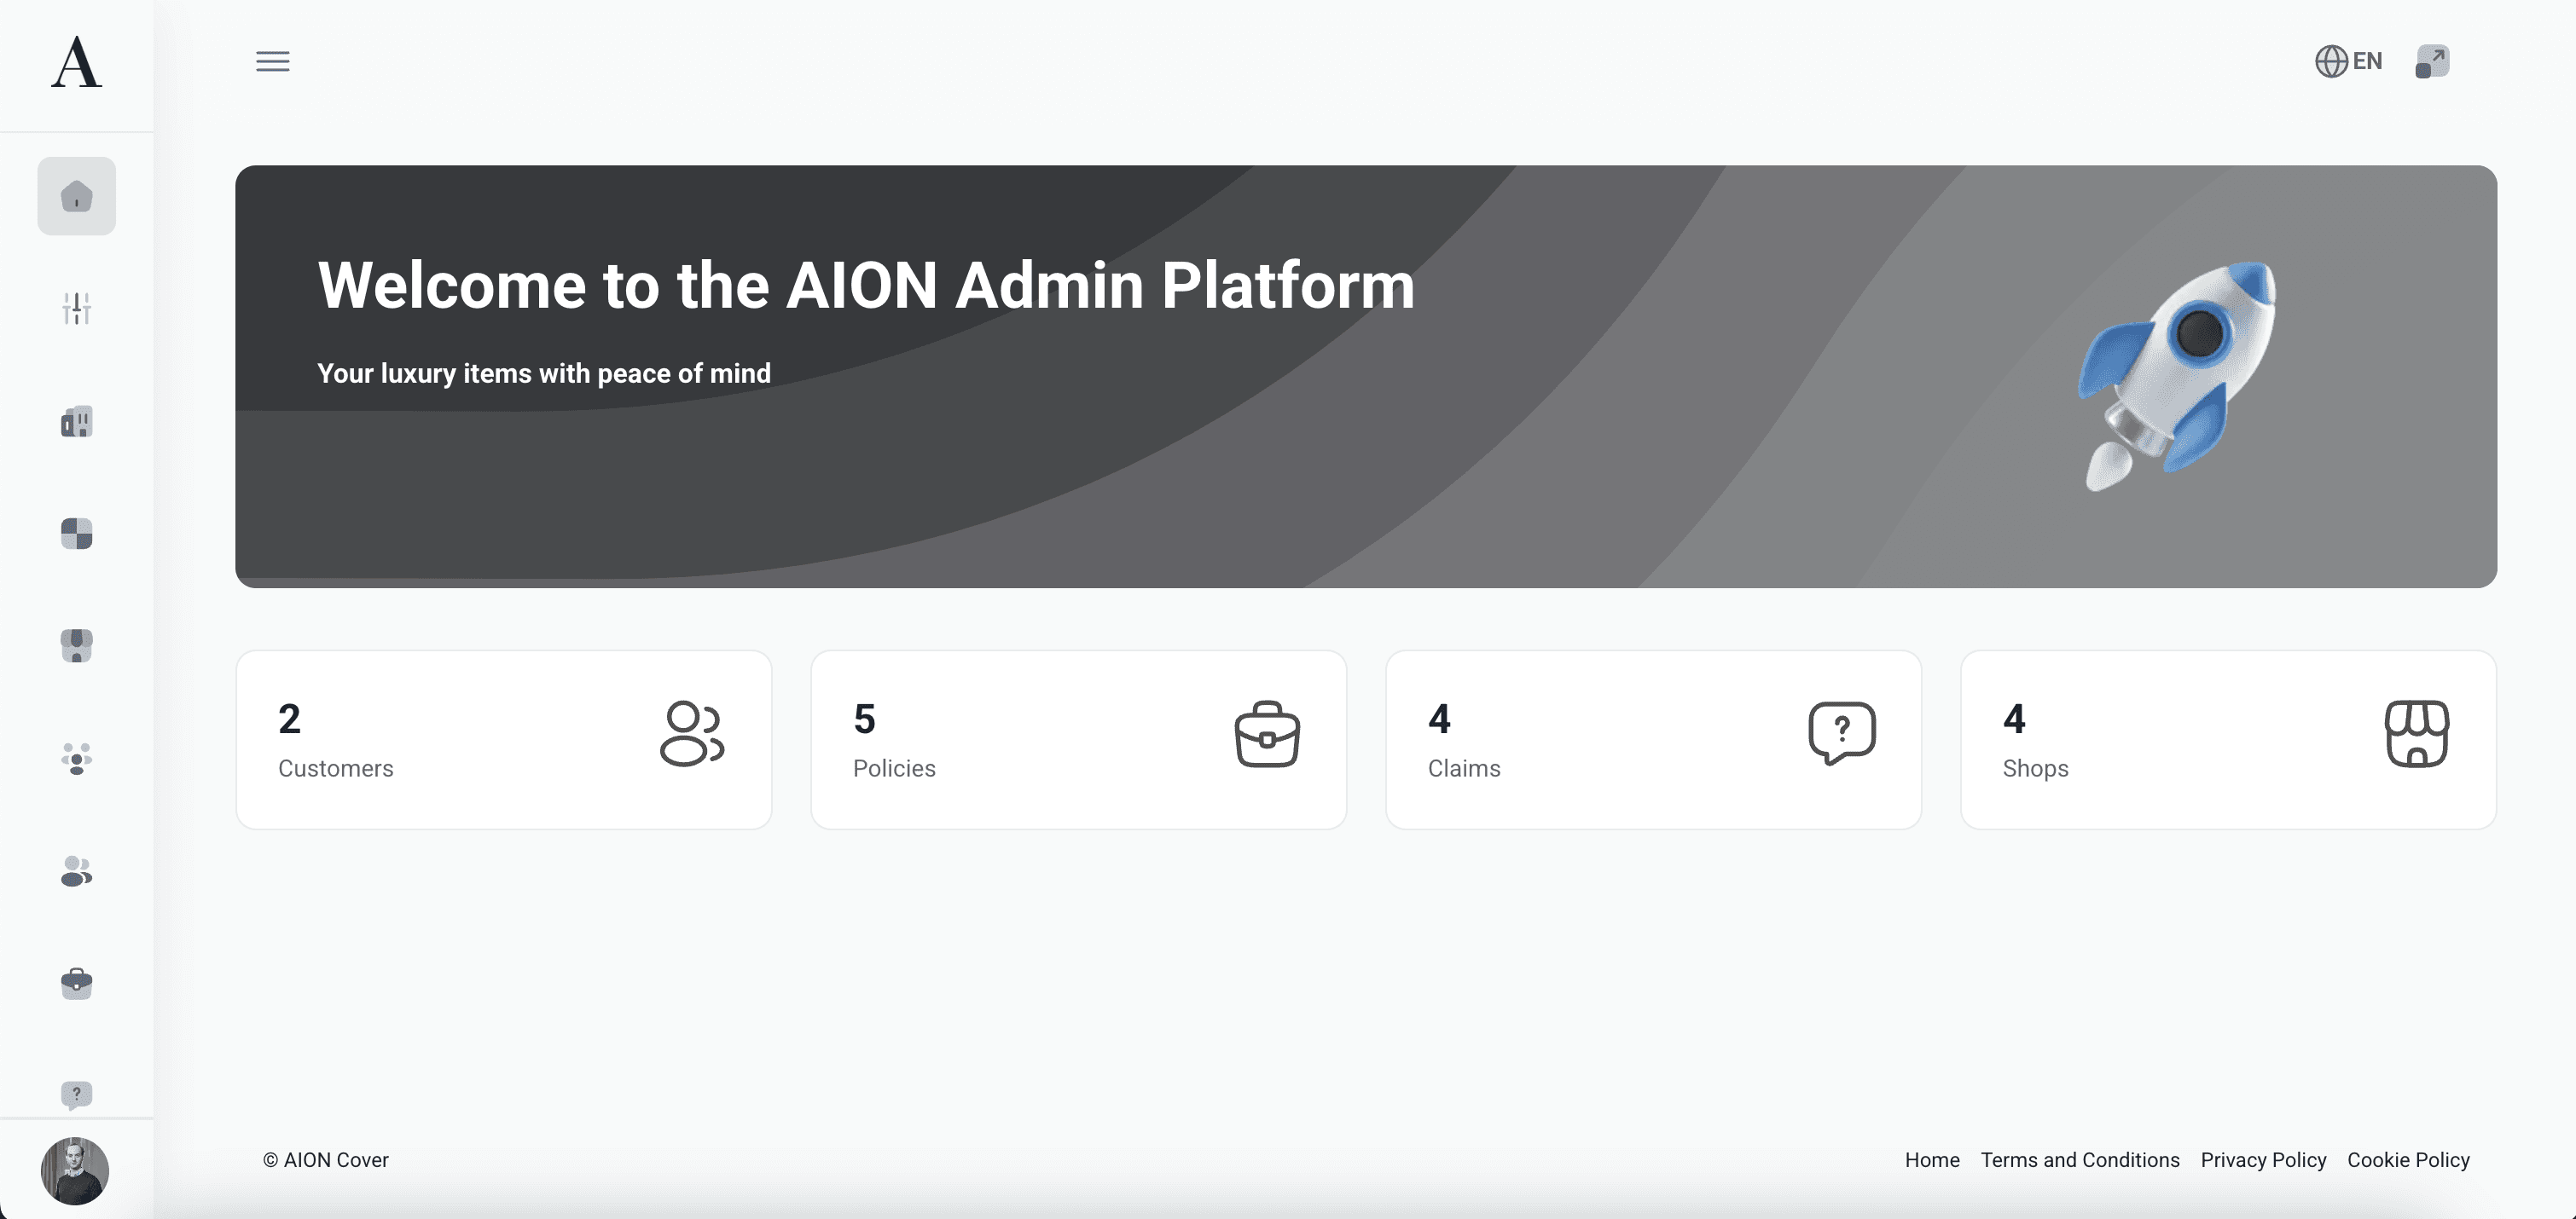The width and height of the screenshot is (2576, 1219).
Task: Open the Home icon in sidebar
Action: tap(77, 196)
